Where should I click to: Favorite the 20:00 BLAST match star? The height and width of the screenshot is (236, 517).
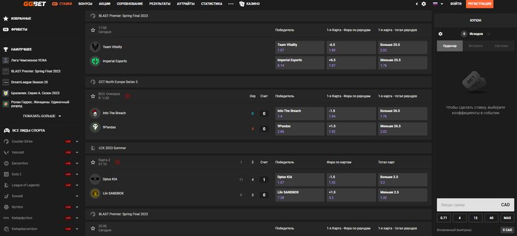93,228
